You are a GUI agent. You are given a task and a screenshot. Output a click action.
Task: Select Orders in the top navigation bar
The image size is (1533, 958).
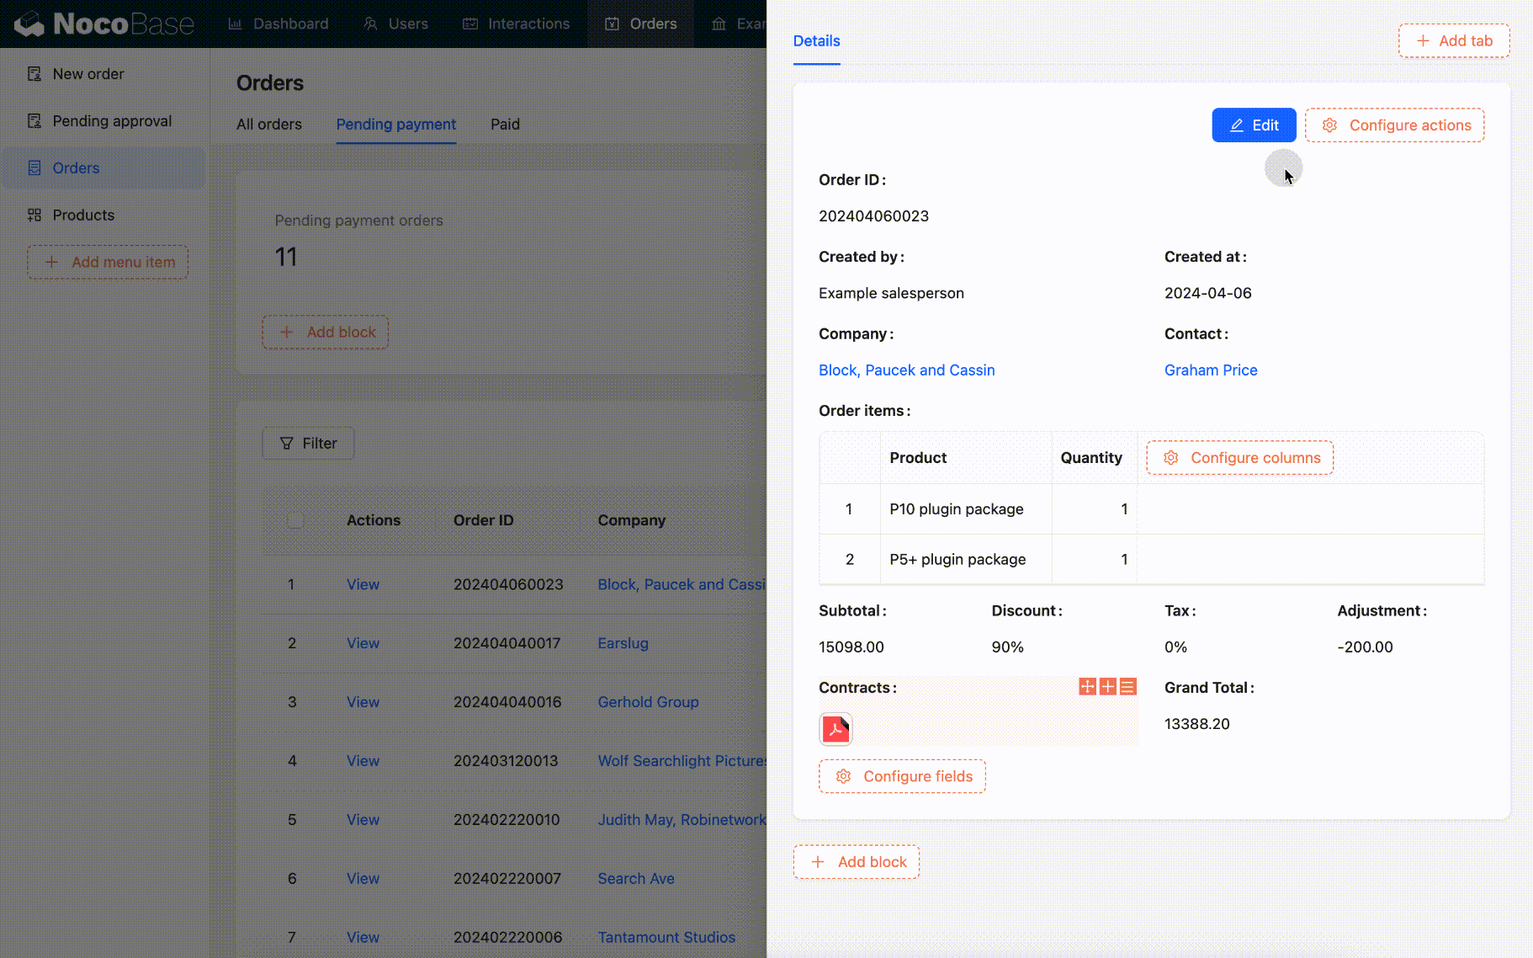641,24
